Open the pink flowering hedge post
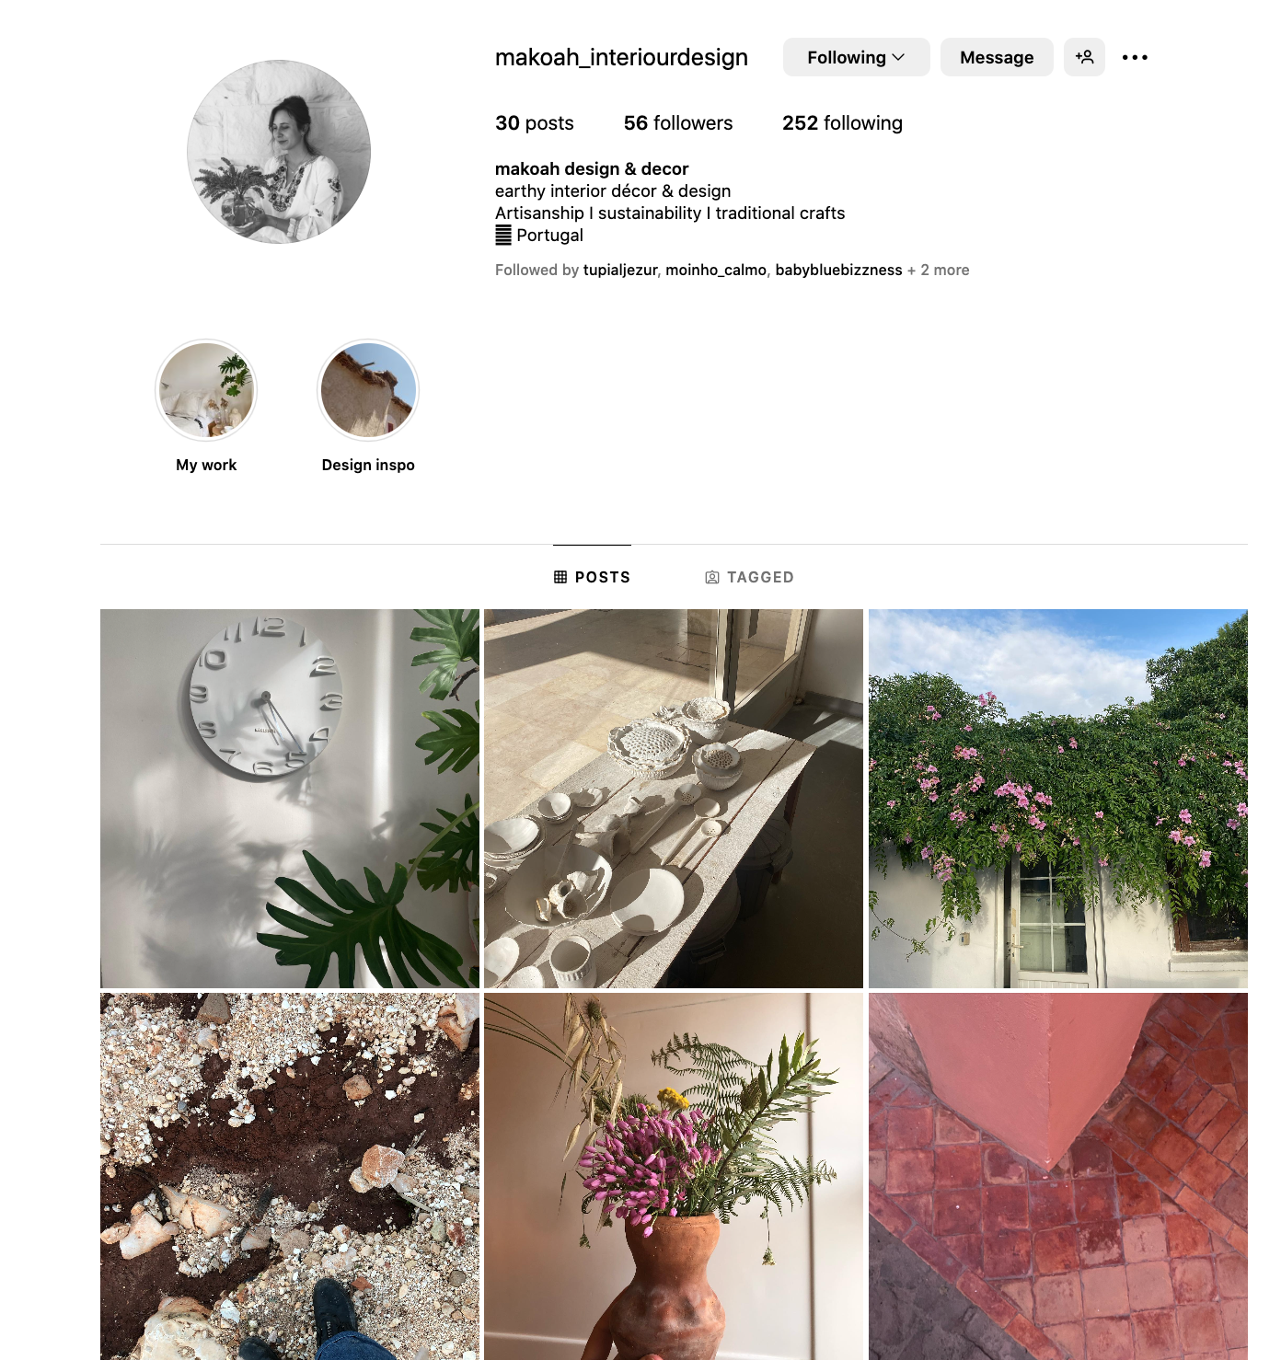 [1058, 799]
